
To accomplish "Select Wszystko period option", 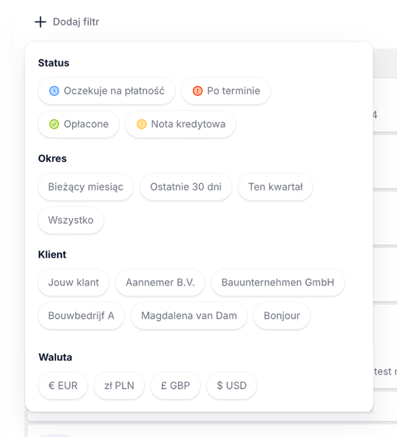I will (71, 220).
